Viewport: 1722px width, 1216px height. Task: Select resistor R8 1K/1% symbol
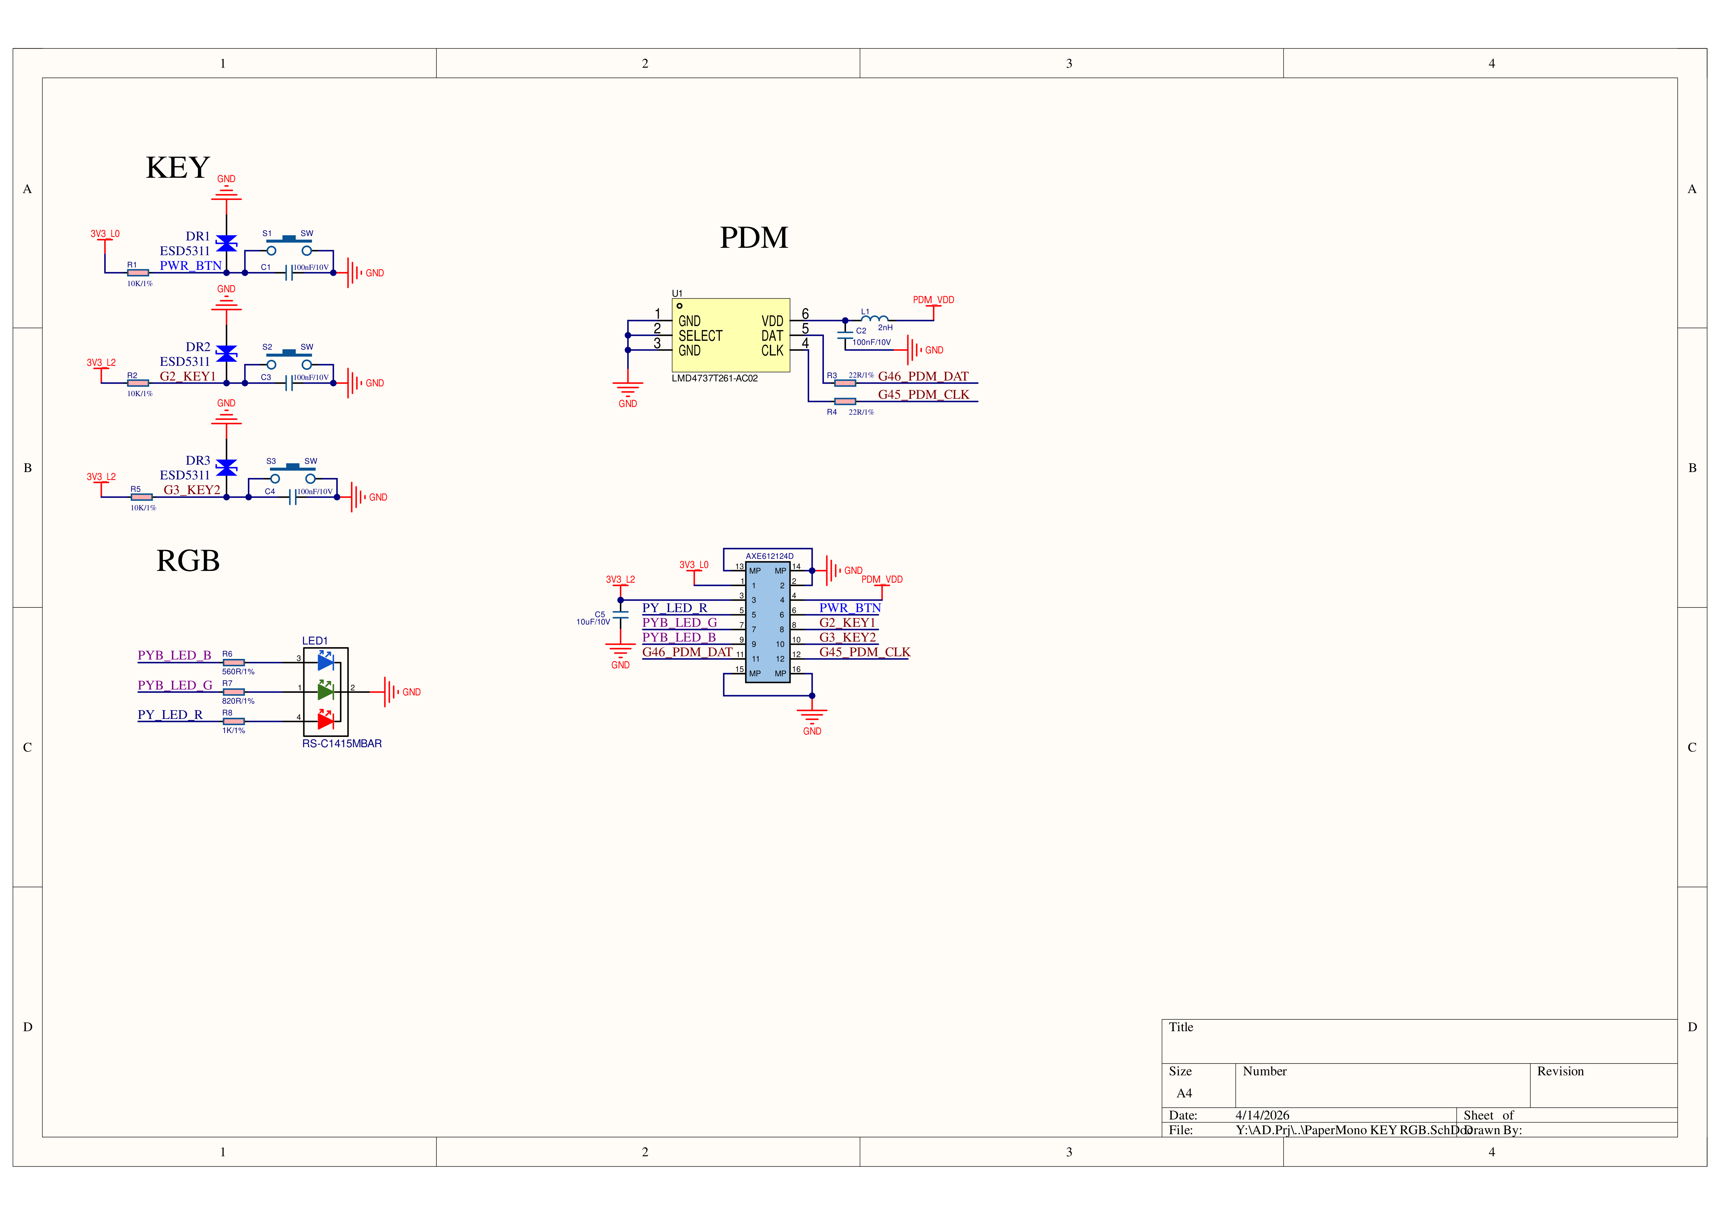coord(234,721)
